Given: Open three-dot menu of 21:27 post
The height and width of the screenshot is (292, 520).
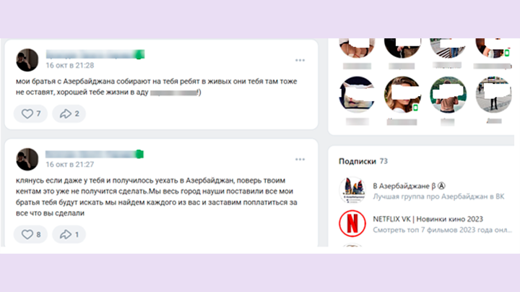Looking at the screenshot, I should click(x=300, y=159).
